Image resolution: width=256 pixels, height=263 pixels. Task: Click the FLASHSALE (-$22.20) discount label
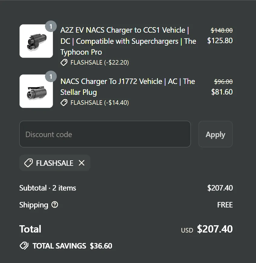(x=100, y=63)
